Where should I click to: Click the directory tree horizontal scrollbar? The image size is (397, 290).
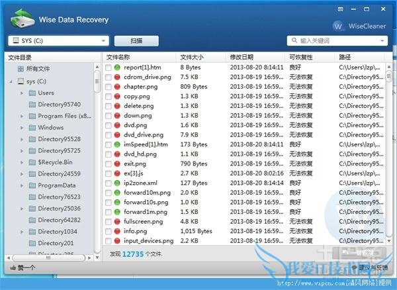(48, 258)
